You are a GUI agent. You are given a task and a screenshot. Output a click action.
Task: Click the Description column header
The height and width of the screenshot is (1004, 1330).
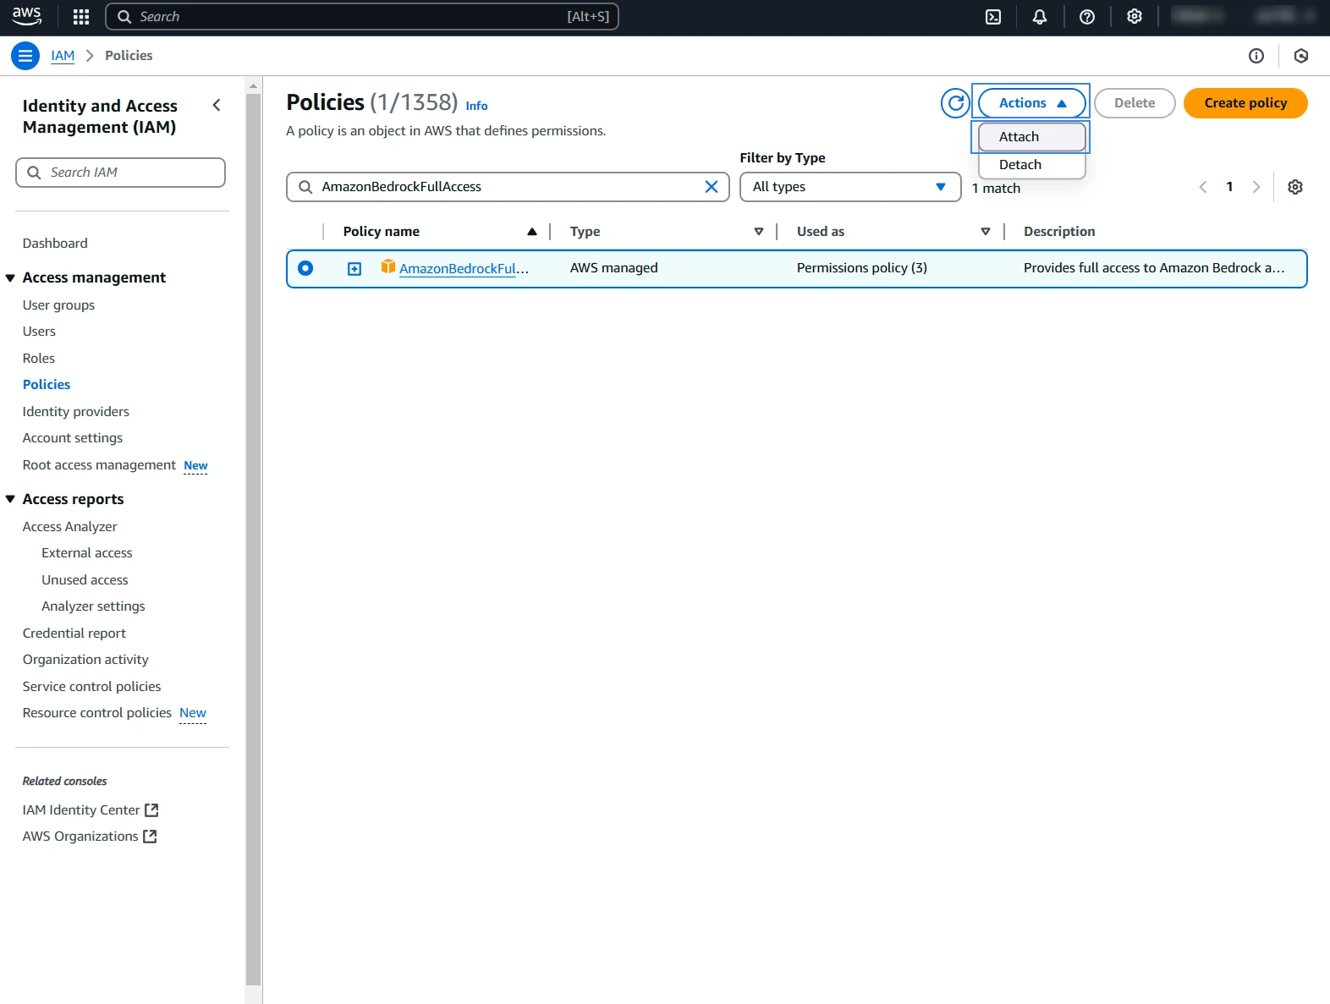(1059, 232)
